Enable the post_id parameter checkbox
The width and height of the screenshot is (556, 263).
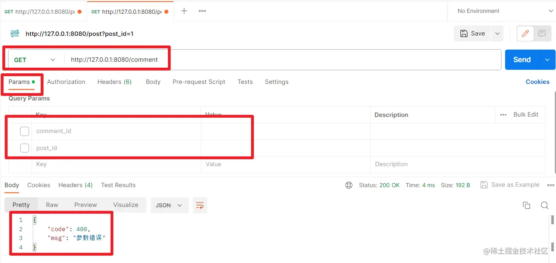click(x=25, y=148)
